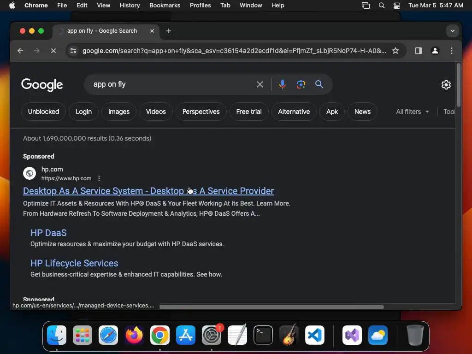This screenshot has width=472, height=354.
Task: Open the Chrome side panel
Action: tap(419, 51)
